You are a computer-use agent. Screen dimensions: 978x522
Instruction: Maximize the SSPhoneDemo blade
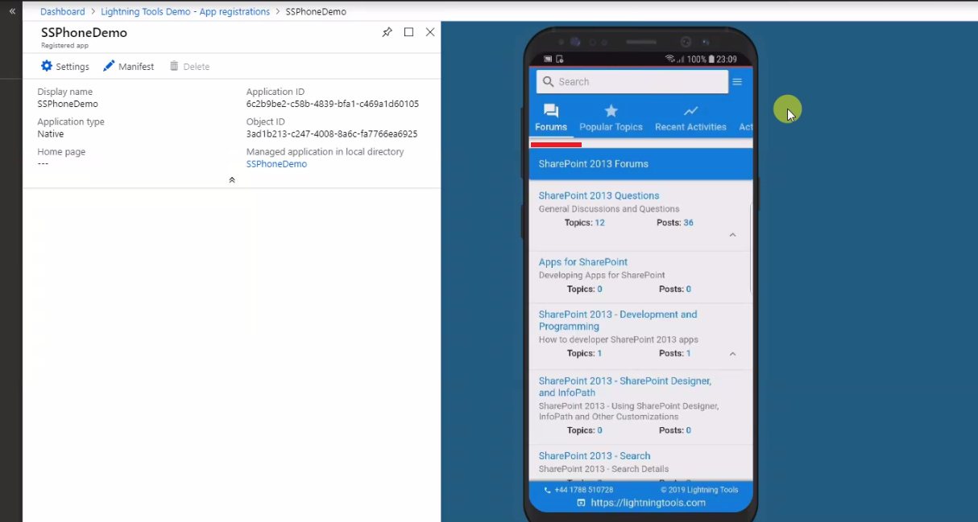click(408, 32)
